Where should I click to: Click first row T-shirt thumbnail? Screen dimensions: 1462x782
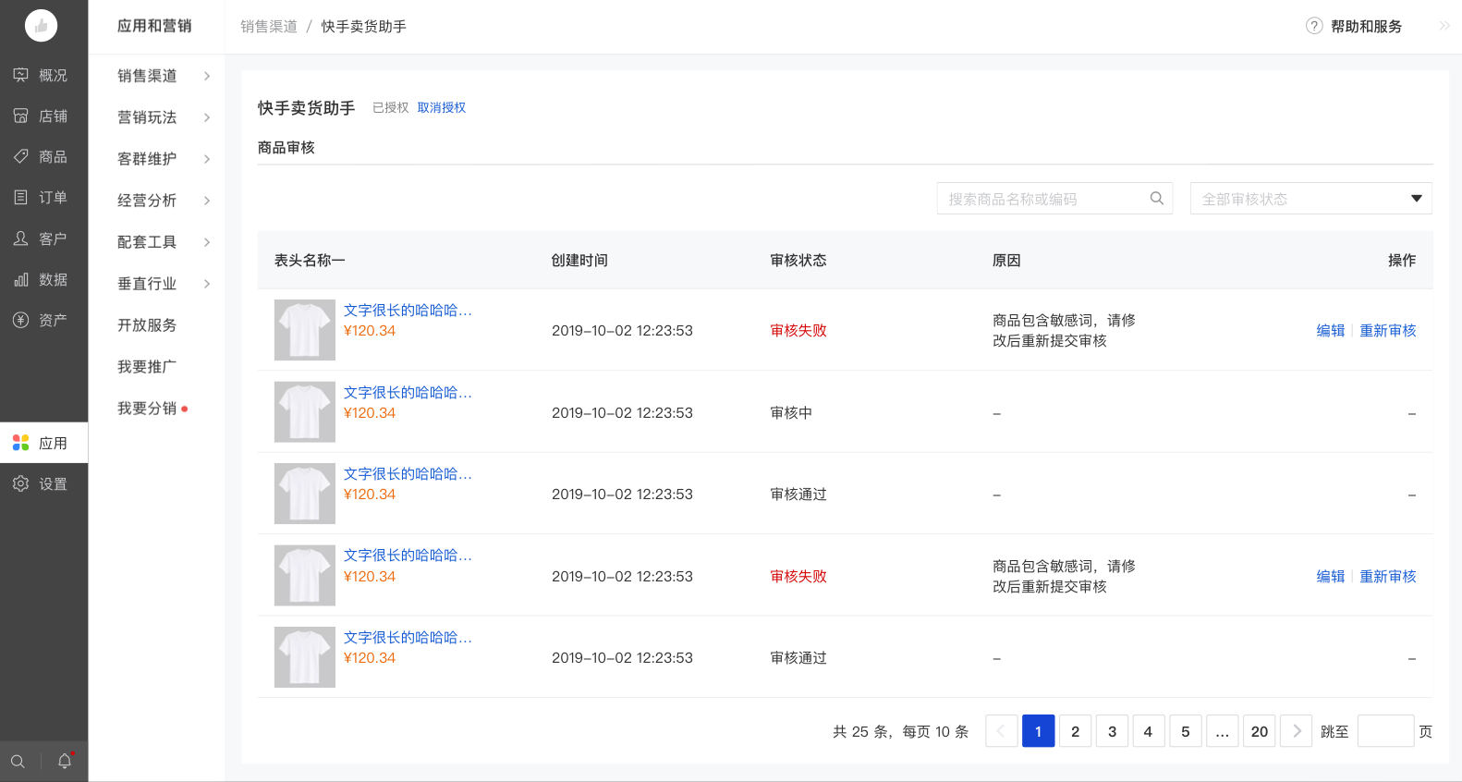point(305,330)
